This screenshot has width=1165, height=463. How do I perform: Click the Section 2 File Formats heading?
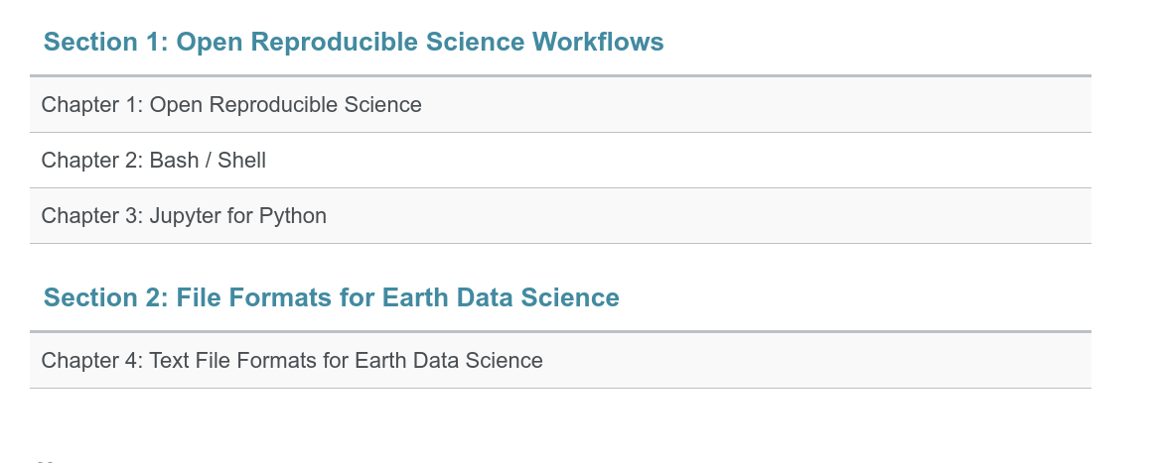(x=332, y=297)
